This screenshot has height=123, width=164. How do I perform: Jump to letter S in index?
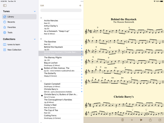82,86
